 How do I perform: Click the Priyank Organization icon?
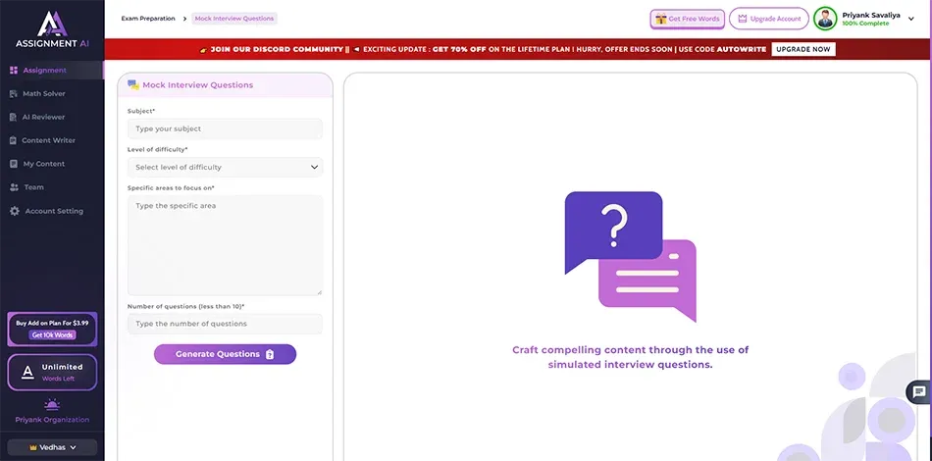[52, 404]
